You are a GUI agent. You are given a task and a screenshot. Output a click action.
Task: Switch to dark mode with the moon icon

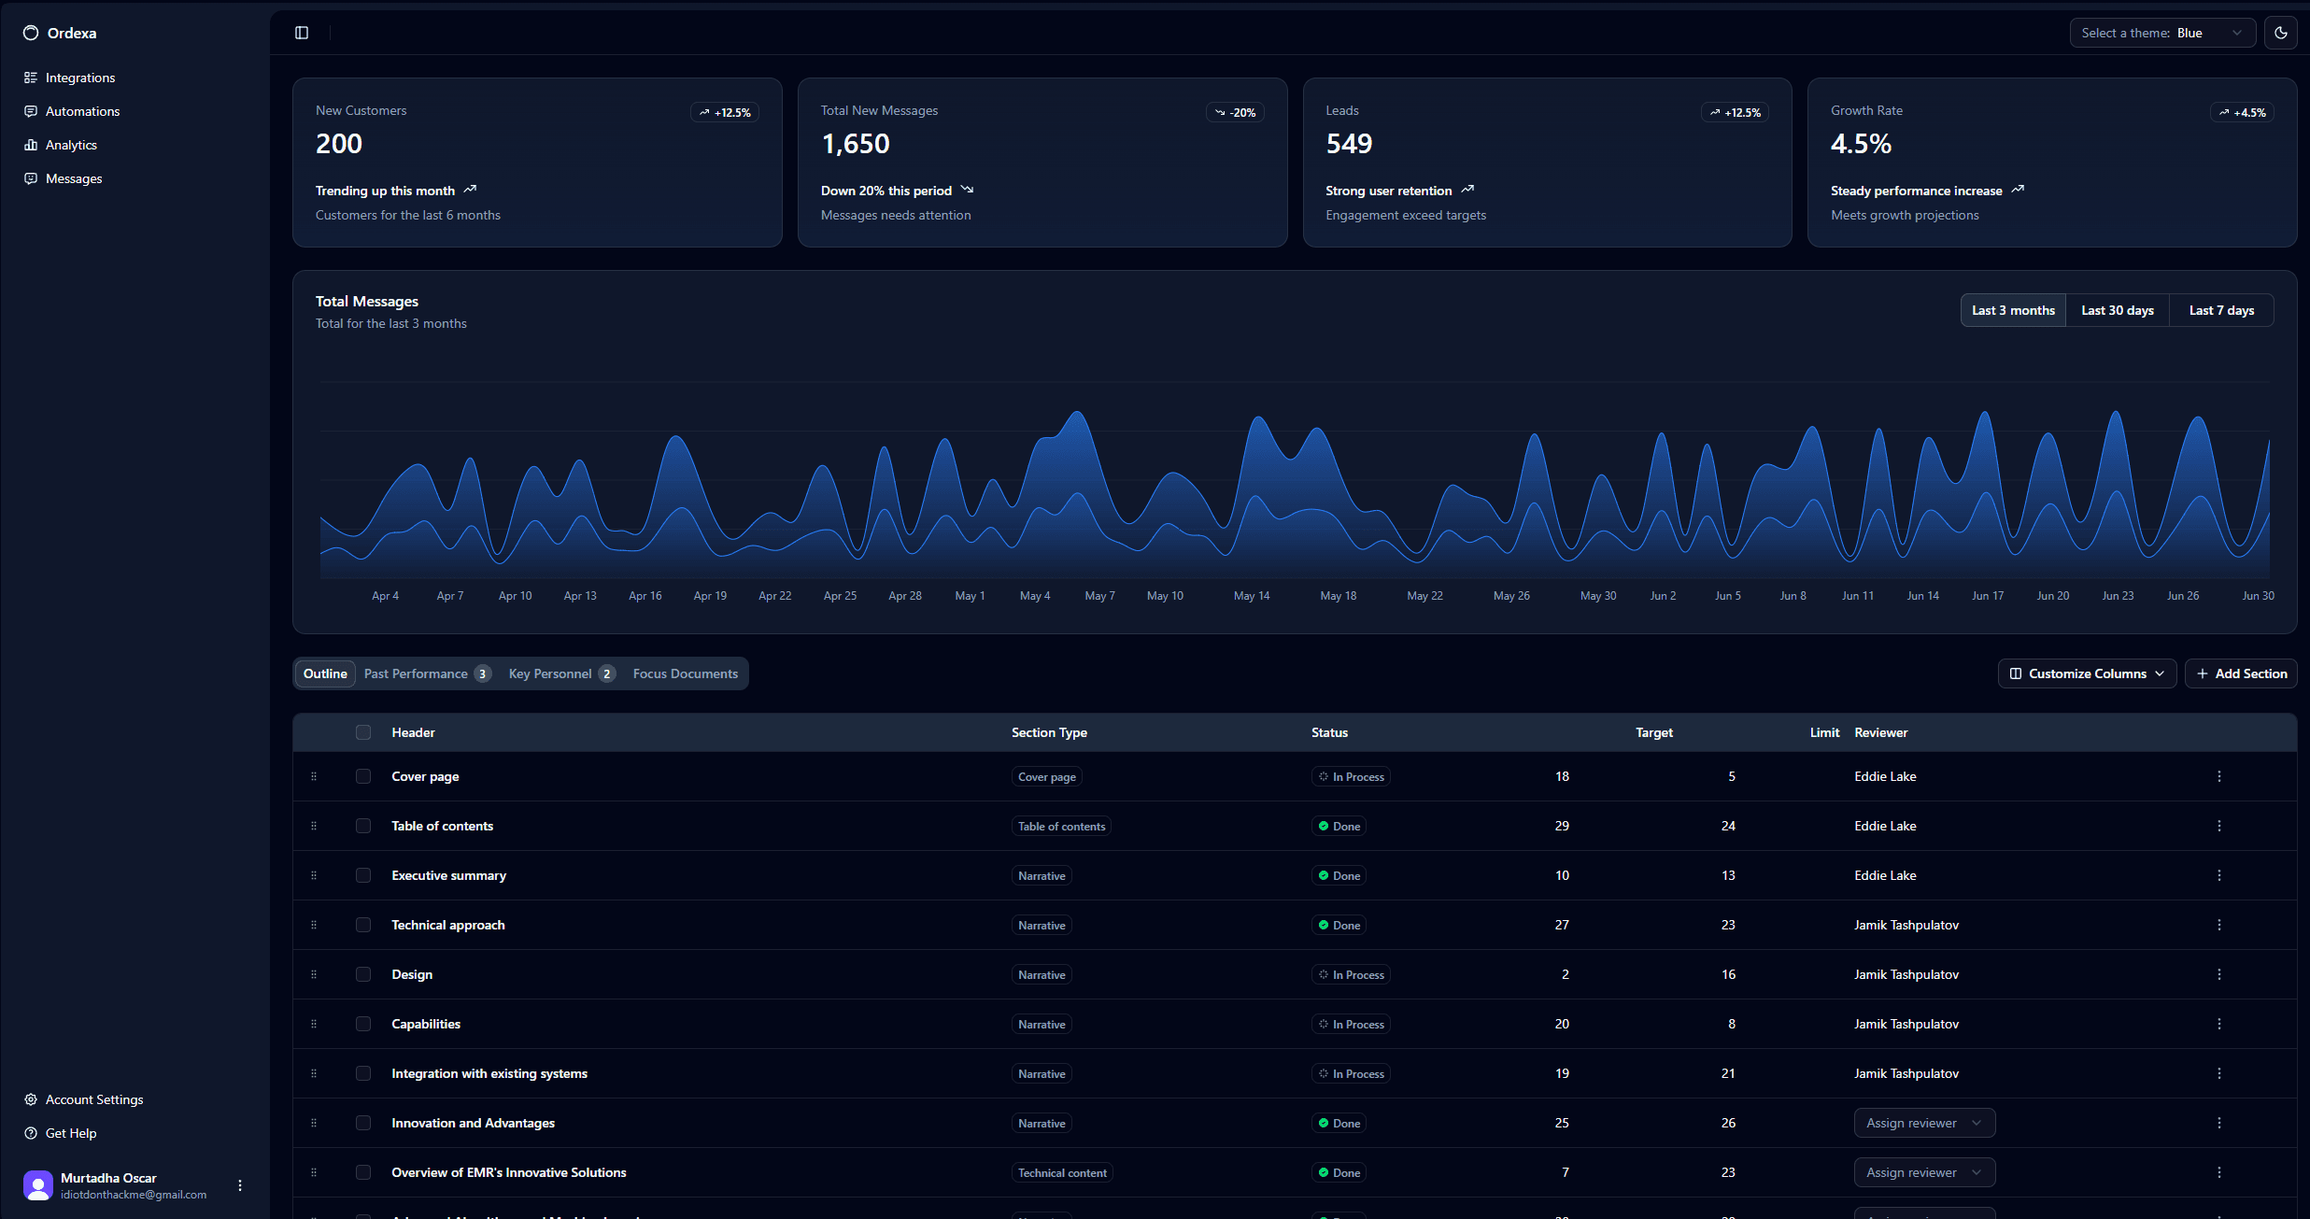point(2280,32)
